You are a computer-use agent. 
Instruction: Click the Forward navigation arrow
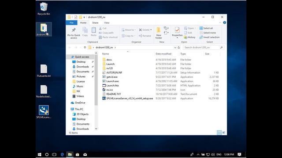pos(76,47)
